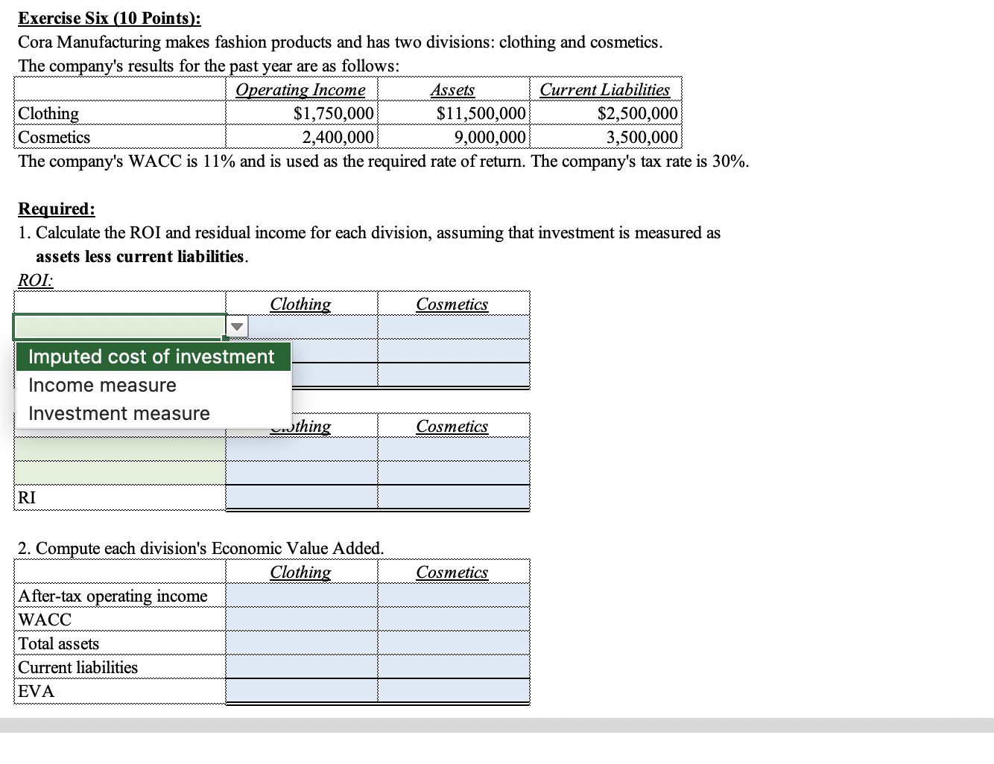Select the 'RI' row label cell
Image resolution: width=994 pixels, height=764 pixels.
[120, 497]
